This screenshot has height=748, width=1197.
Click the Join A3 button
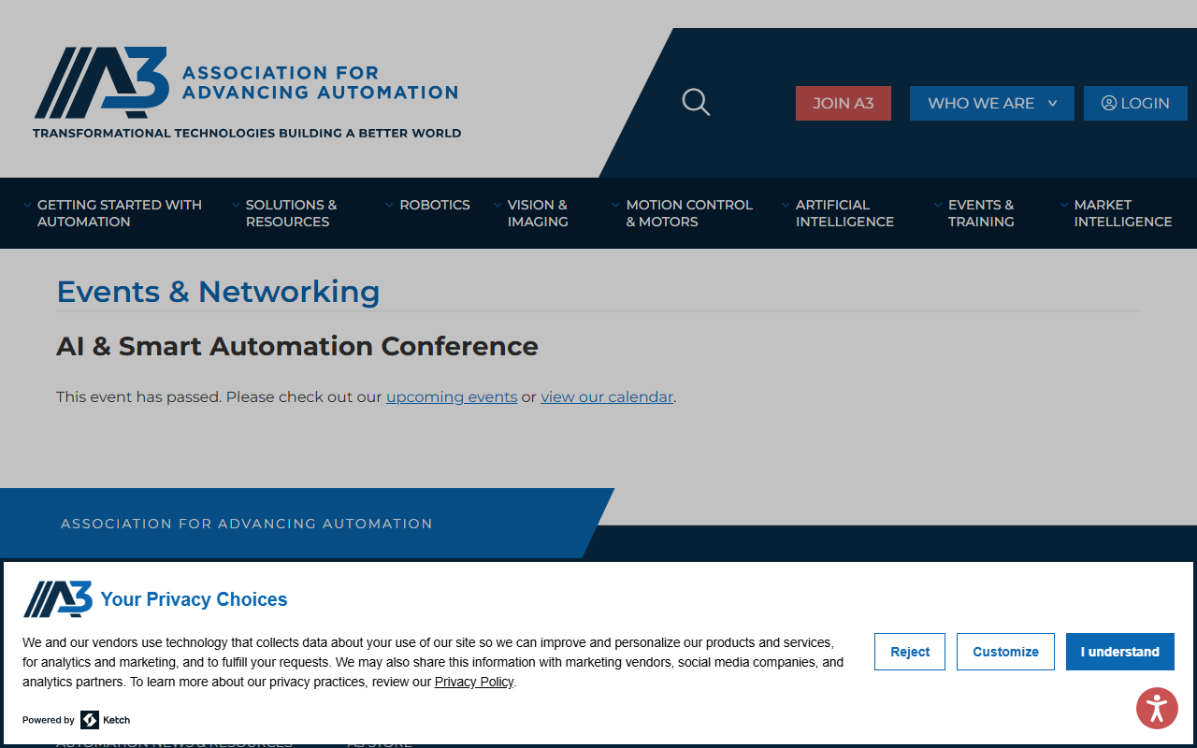coord(844,103)
